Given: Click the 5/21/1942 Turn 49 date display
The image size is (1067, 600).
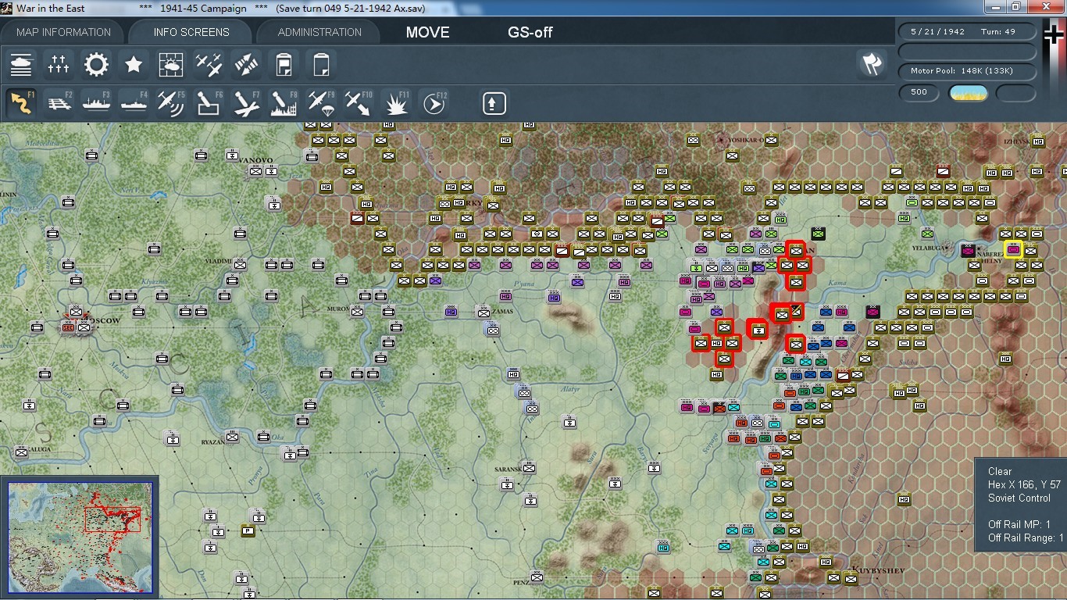Looking at the screenshot, I should [x=968, y=32].
